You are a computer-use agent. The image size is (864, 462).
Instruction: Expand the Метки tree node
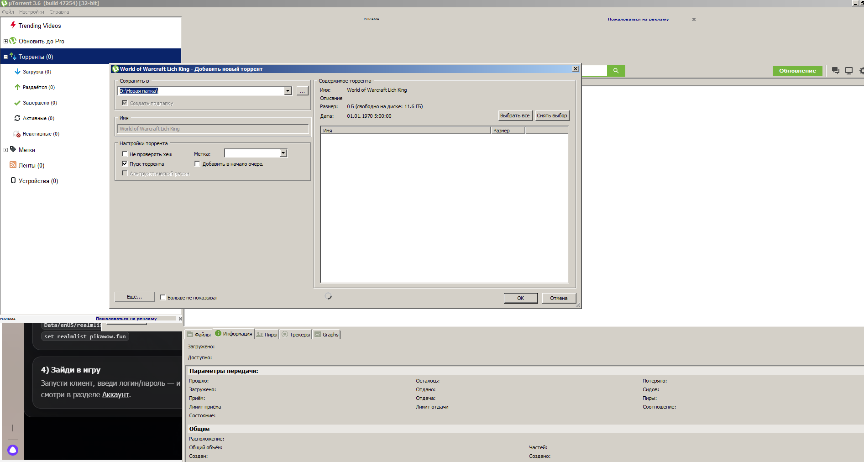[x=5, y=150]
